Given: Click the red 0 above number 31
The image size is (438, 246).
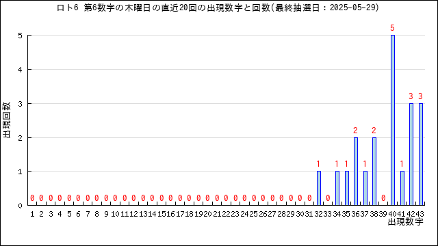Looking at the screenshot, I should point(309,198).
